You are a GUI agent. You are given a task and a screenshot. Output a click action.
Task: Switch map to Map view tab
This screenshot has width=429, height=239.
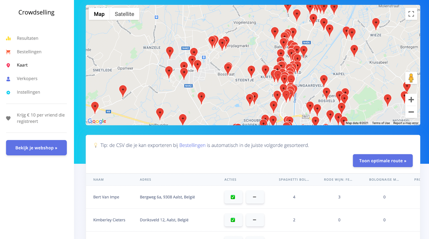pyautogui.click(x=99, y=14)
